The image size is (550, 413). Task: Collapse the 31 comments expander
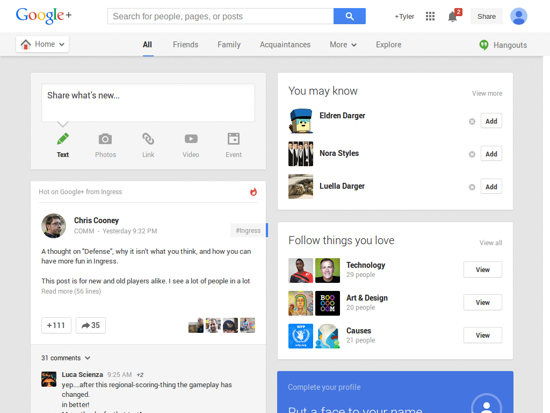[66, 358]
